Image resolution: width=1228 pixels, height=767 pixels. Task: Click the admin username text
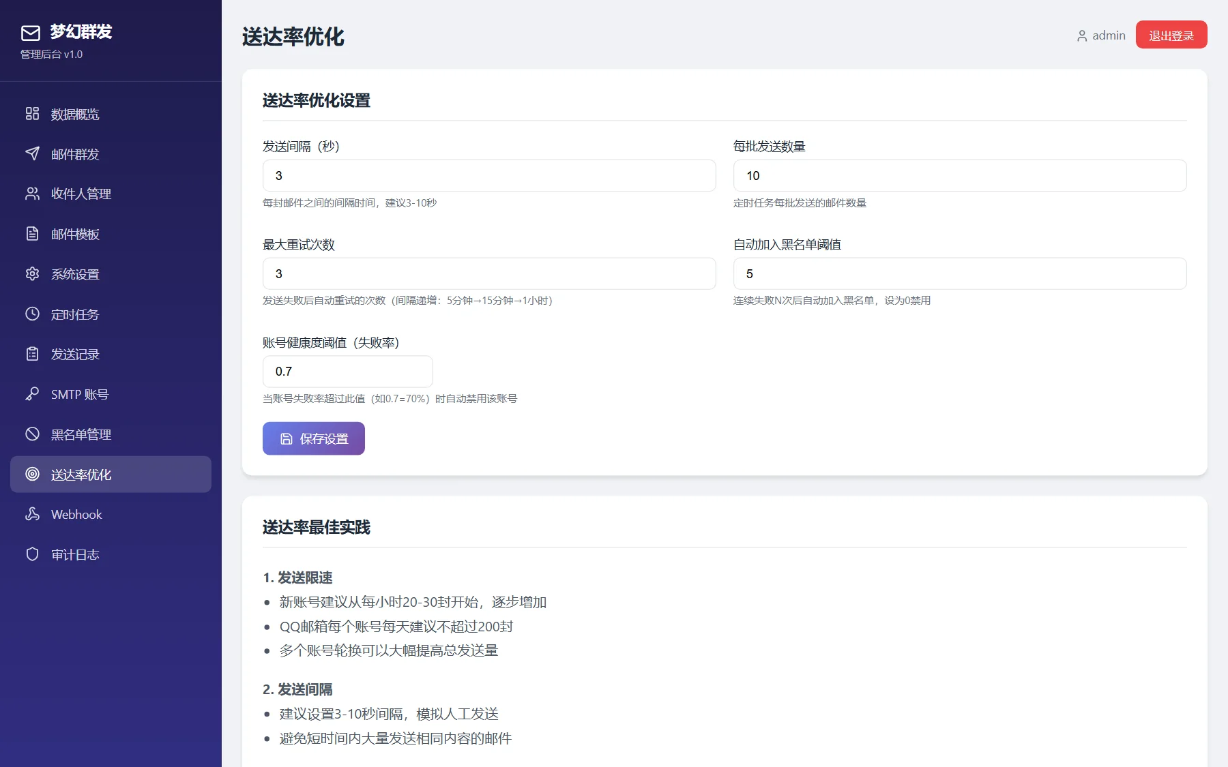point(1109,35)
